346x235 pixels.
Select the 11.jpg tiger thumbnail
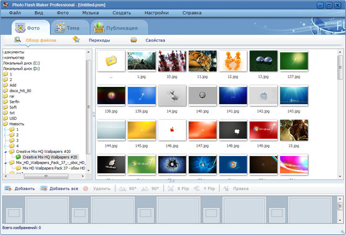[203, 61]
